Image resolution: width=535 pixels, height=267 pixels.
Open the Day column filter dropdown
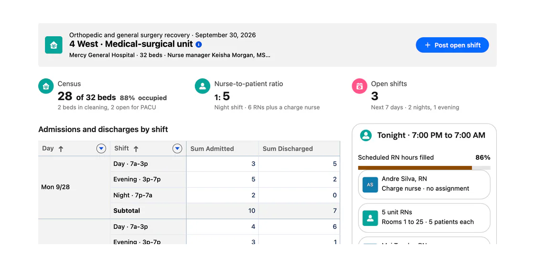101,148
